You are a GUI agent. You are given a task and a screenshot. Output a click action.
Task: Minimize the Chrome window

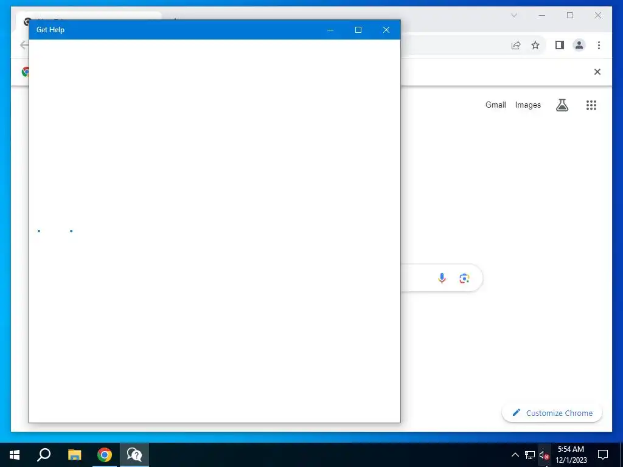click(542, 15)
